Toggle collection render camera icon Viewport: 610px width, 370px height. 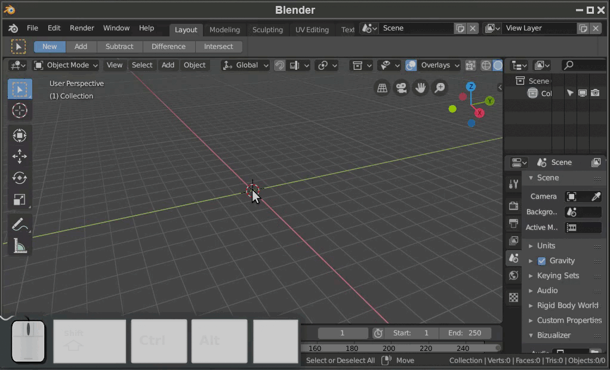click(595, 93)
